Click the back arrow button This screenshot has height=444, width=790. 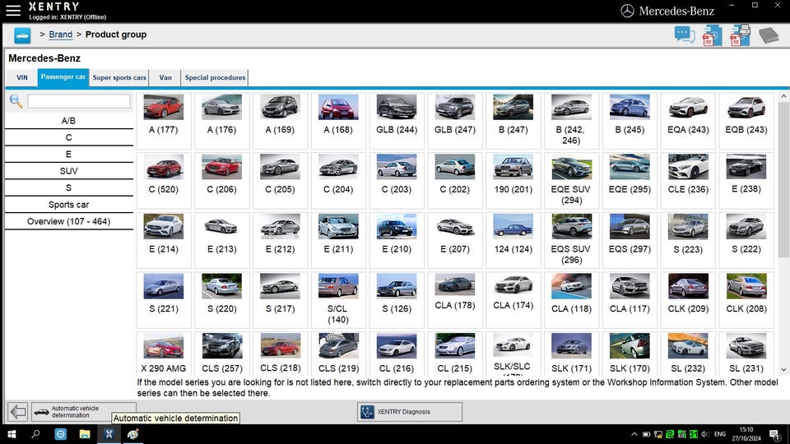click(17, 412)
